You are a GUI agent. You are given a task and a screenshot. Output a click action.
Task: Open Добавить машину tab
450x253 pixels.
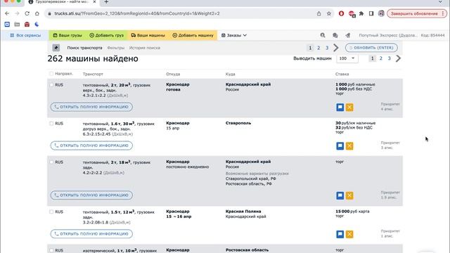(193, 35)
